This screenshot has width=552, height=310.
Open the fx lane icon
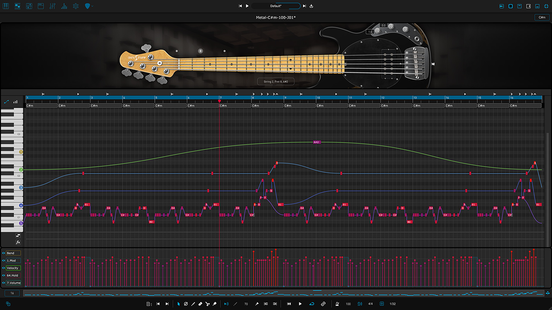click(18, 242)
